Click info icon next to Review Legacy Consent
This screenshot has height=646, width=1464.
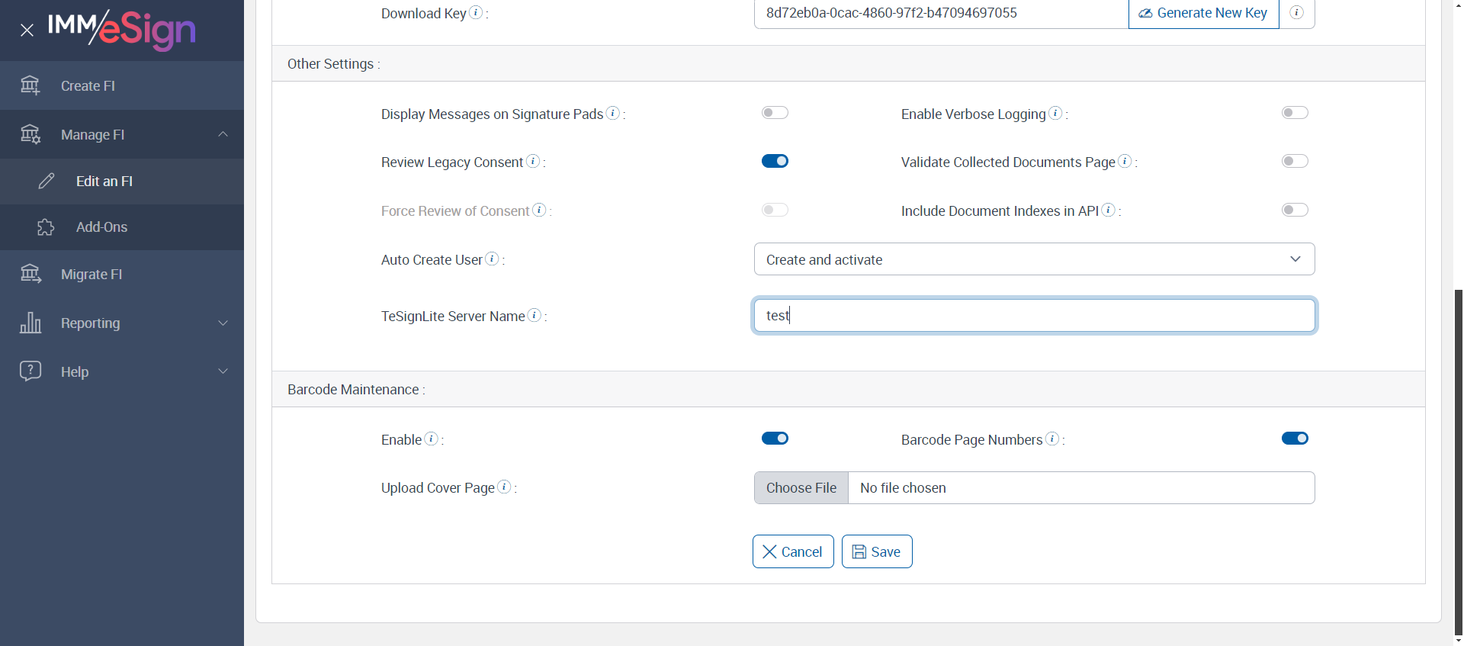pos(534,161)
